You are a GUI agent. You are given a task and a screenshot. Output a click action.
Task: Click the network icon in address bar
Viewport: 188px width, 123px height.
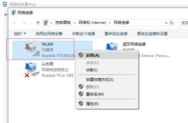(46, 23)
